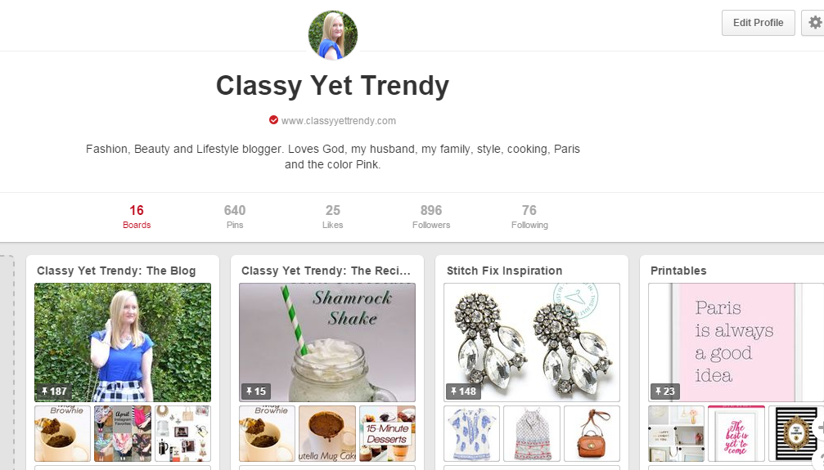Click the 15-Minute Desserts thumbnail
Image resolution: width=824 pixels, height=470 pixels.
pyautogui.click(x=387, y=433)
